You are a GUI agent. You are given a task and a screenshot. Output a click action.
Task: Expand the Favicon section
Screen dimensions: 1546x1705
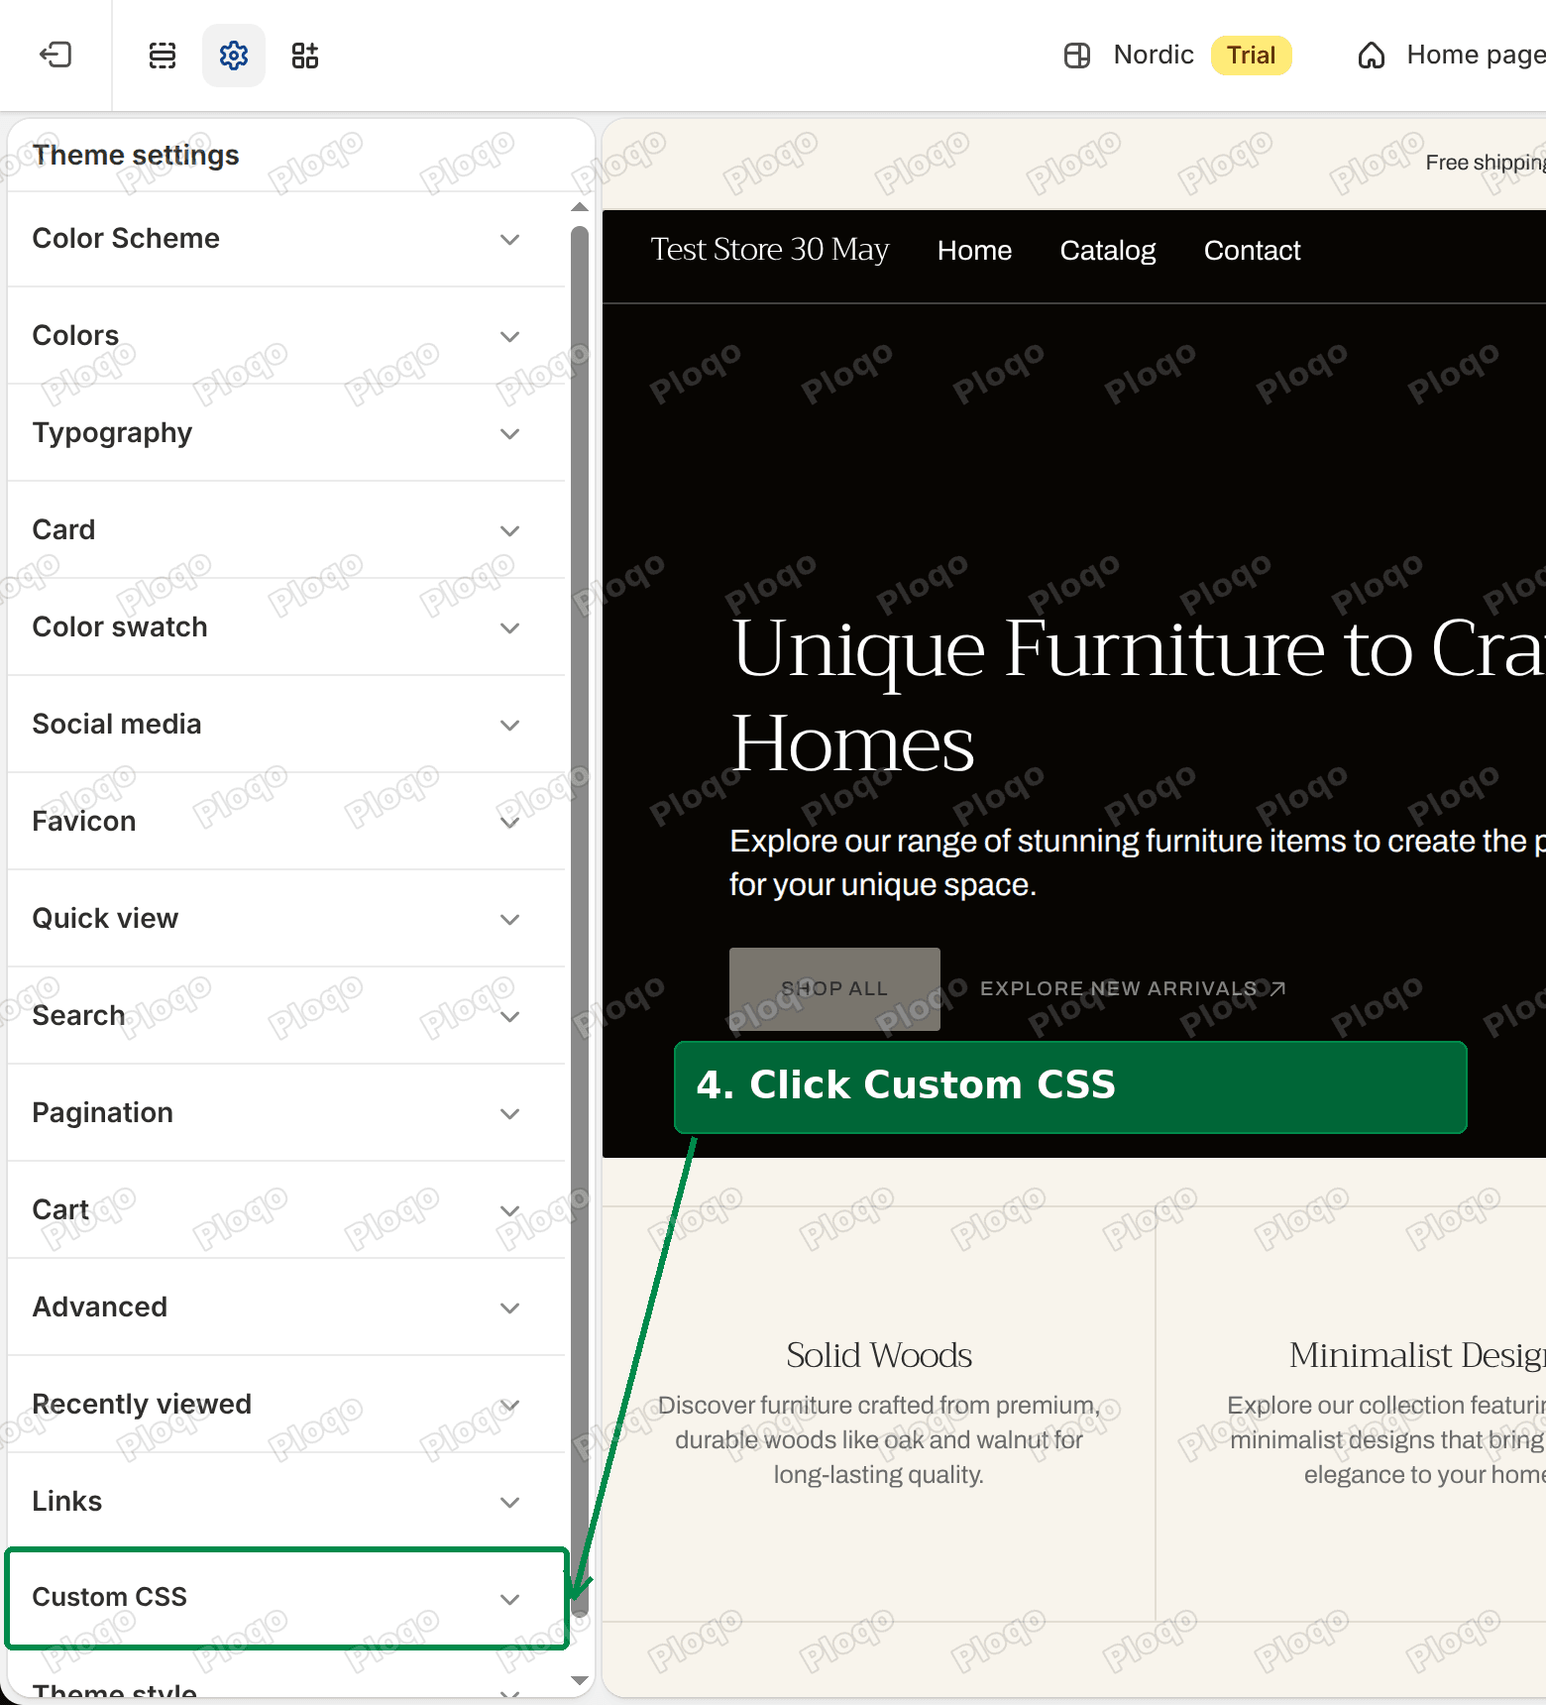(286, 822)
